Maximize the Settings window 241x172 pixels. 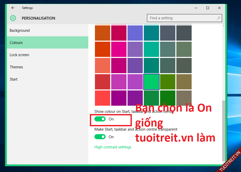[208, 8]
